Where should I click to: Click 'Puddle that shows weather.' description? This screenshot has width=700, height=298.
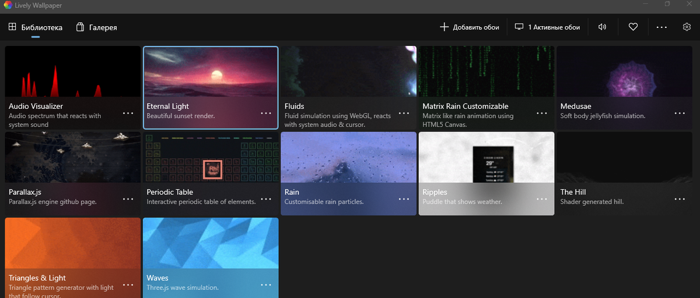tap(462, 202)
